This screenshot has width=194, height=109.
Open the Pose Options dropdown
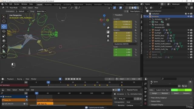tap(136, 12)
